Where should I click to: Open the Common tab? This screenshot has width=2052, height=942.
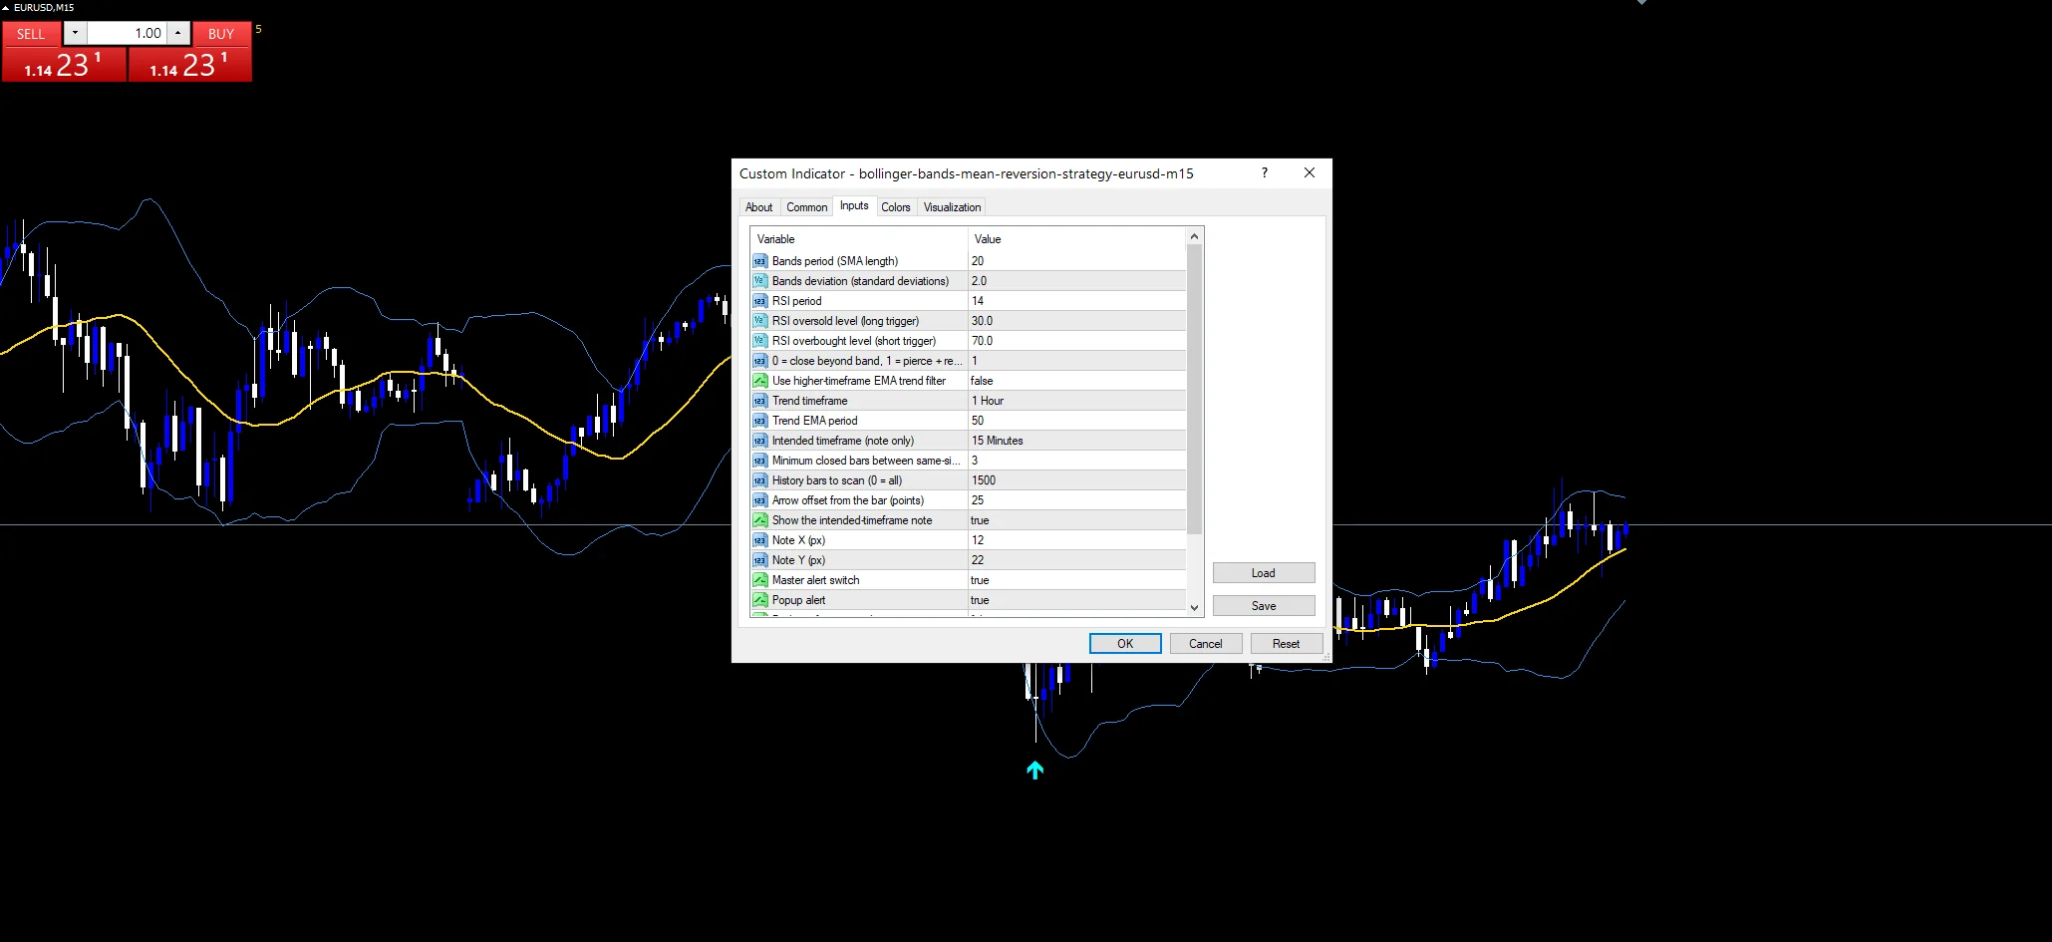coord(806,207)
